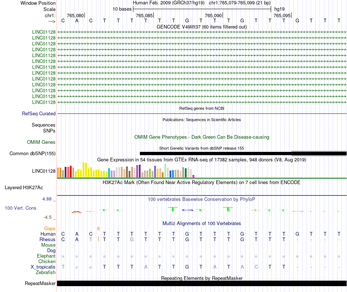Click the Common dbSNP(155) track label
The image size is (347, 292).
(x=32, y=153)
